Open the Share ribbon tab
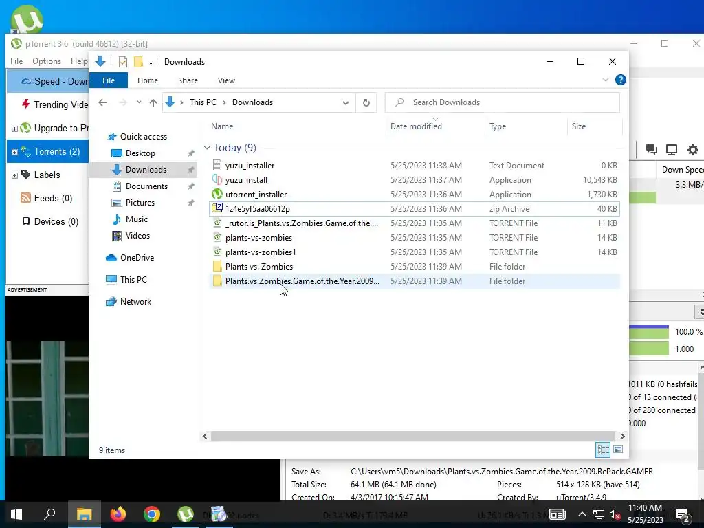704x528 pixels. [188, 80]
